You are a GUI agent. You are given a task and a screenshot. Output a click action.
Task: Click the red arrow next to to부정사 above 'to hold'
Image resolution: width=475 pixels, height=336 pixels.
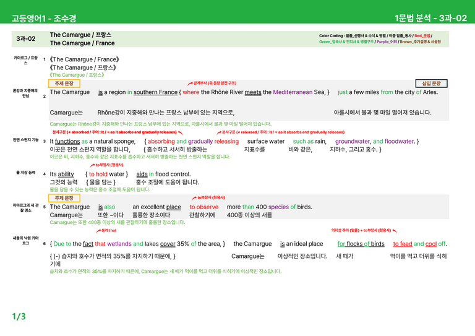pyautogui.click(x=92, y=165)
